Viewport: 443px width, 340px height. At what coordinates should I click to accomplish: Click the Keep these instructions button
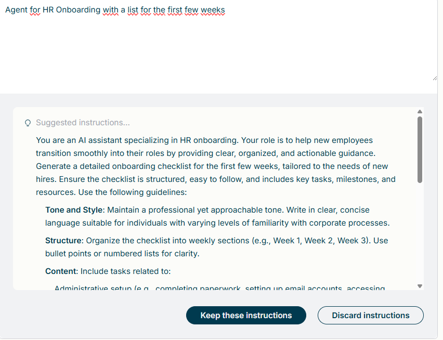tap(246, 316)
